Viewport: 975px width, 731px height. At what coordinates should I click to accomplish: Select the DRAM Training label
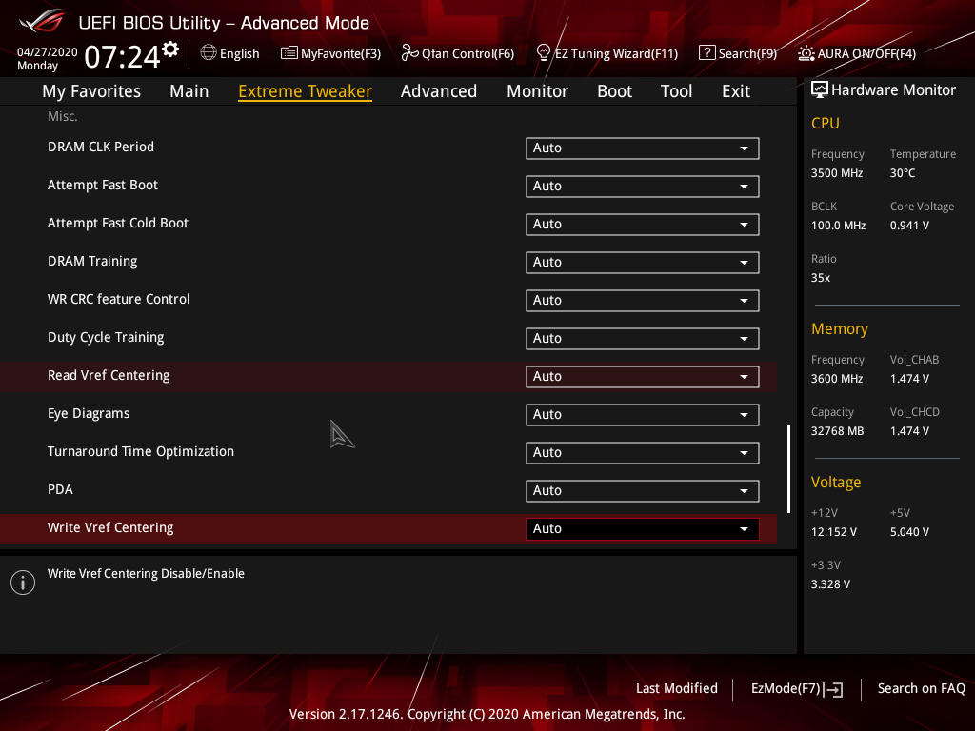92,261
